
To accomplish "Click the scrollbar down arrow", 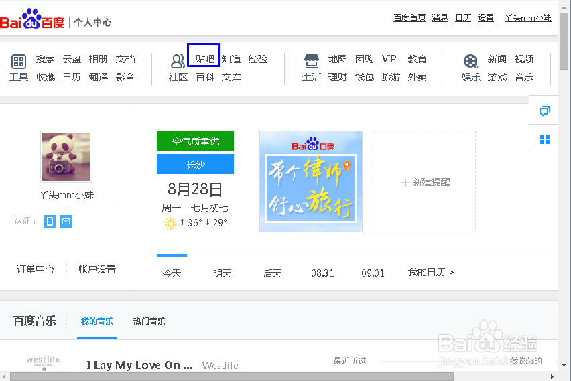I will tap(564, 365).
